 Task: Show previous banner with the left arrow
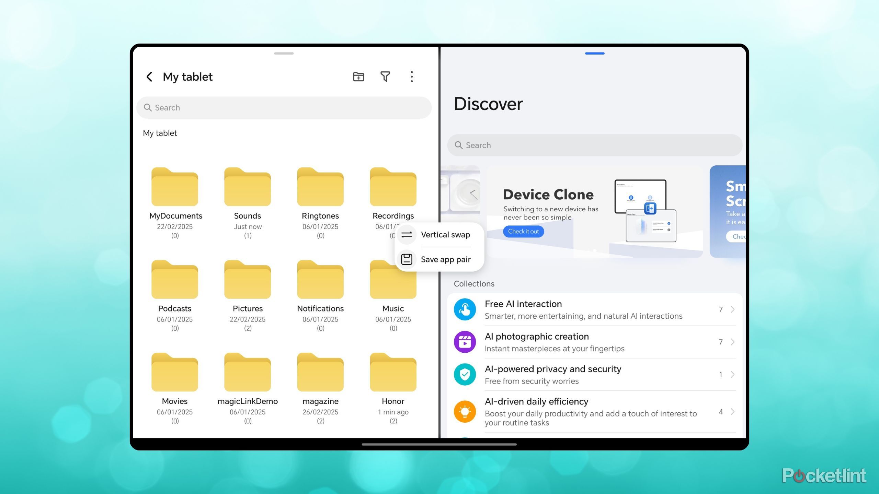tap(474, 194)
